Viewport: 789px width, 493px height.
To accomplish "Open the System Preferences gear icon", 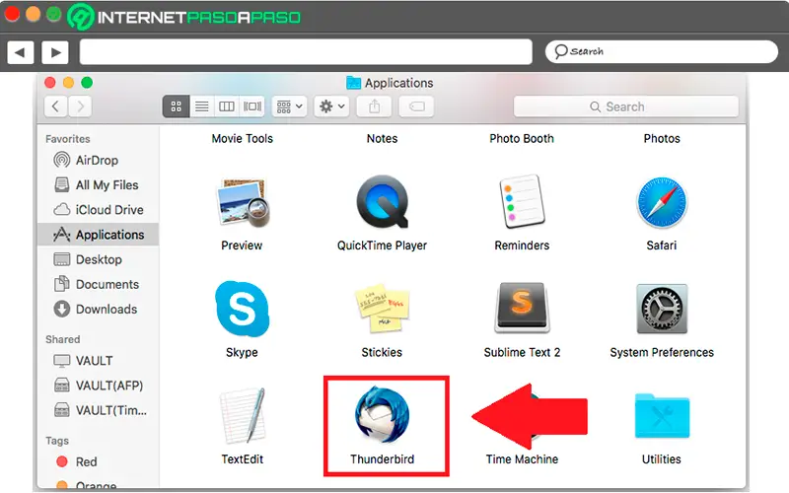I will point(662,309).
